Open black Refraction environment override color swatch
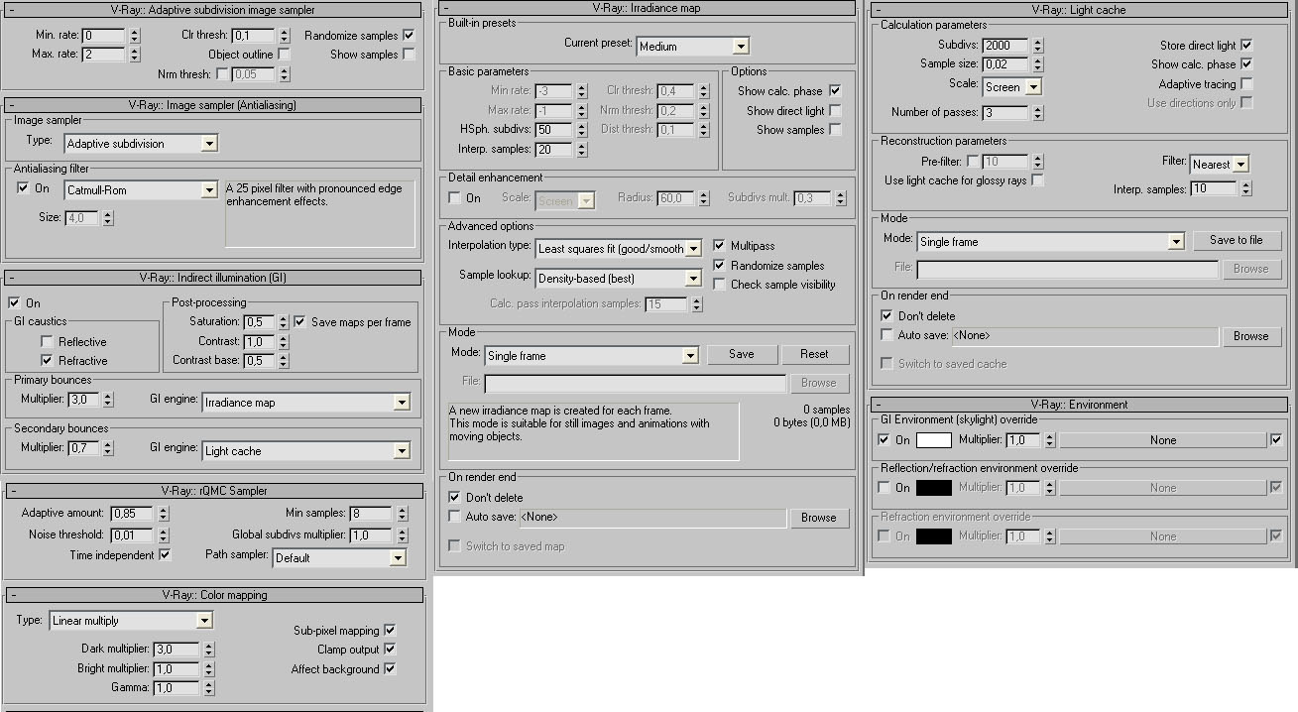The image size is (1298, 712). tap(933, 536)
